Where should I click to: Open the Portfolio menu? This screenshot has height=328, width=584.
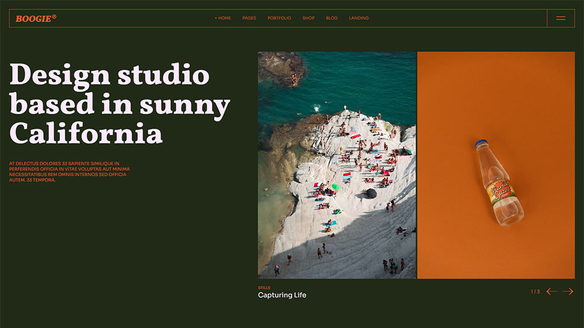click(279, 18)
